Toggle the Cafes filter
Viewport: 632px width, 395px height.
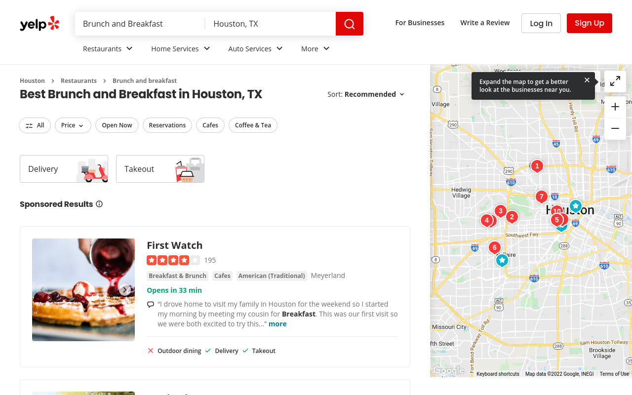pyautogui.click(x=210, y=125)
